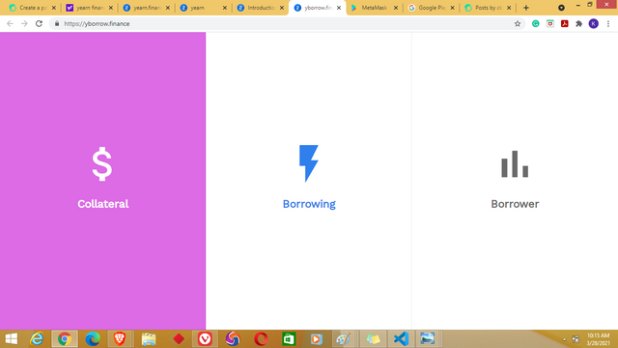Open the Windows Store from taskbar

[x=289, y=338]
